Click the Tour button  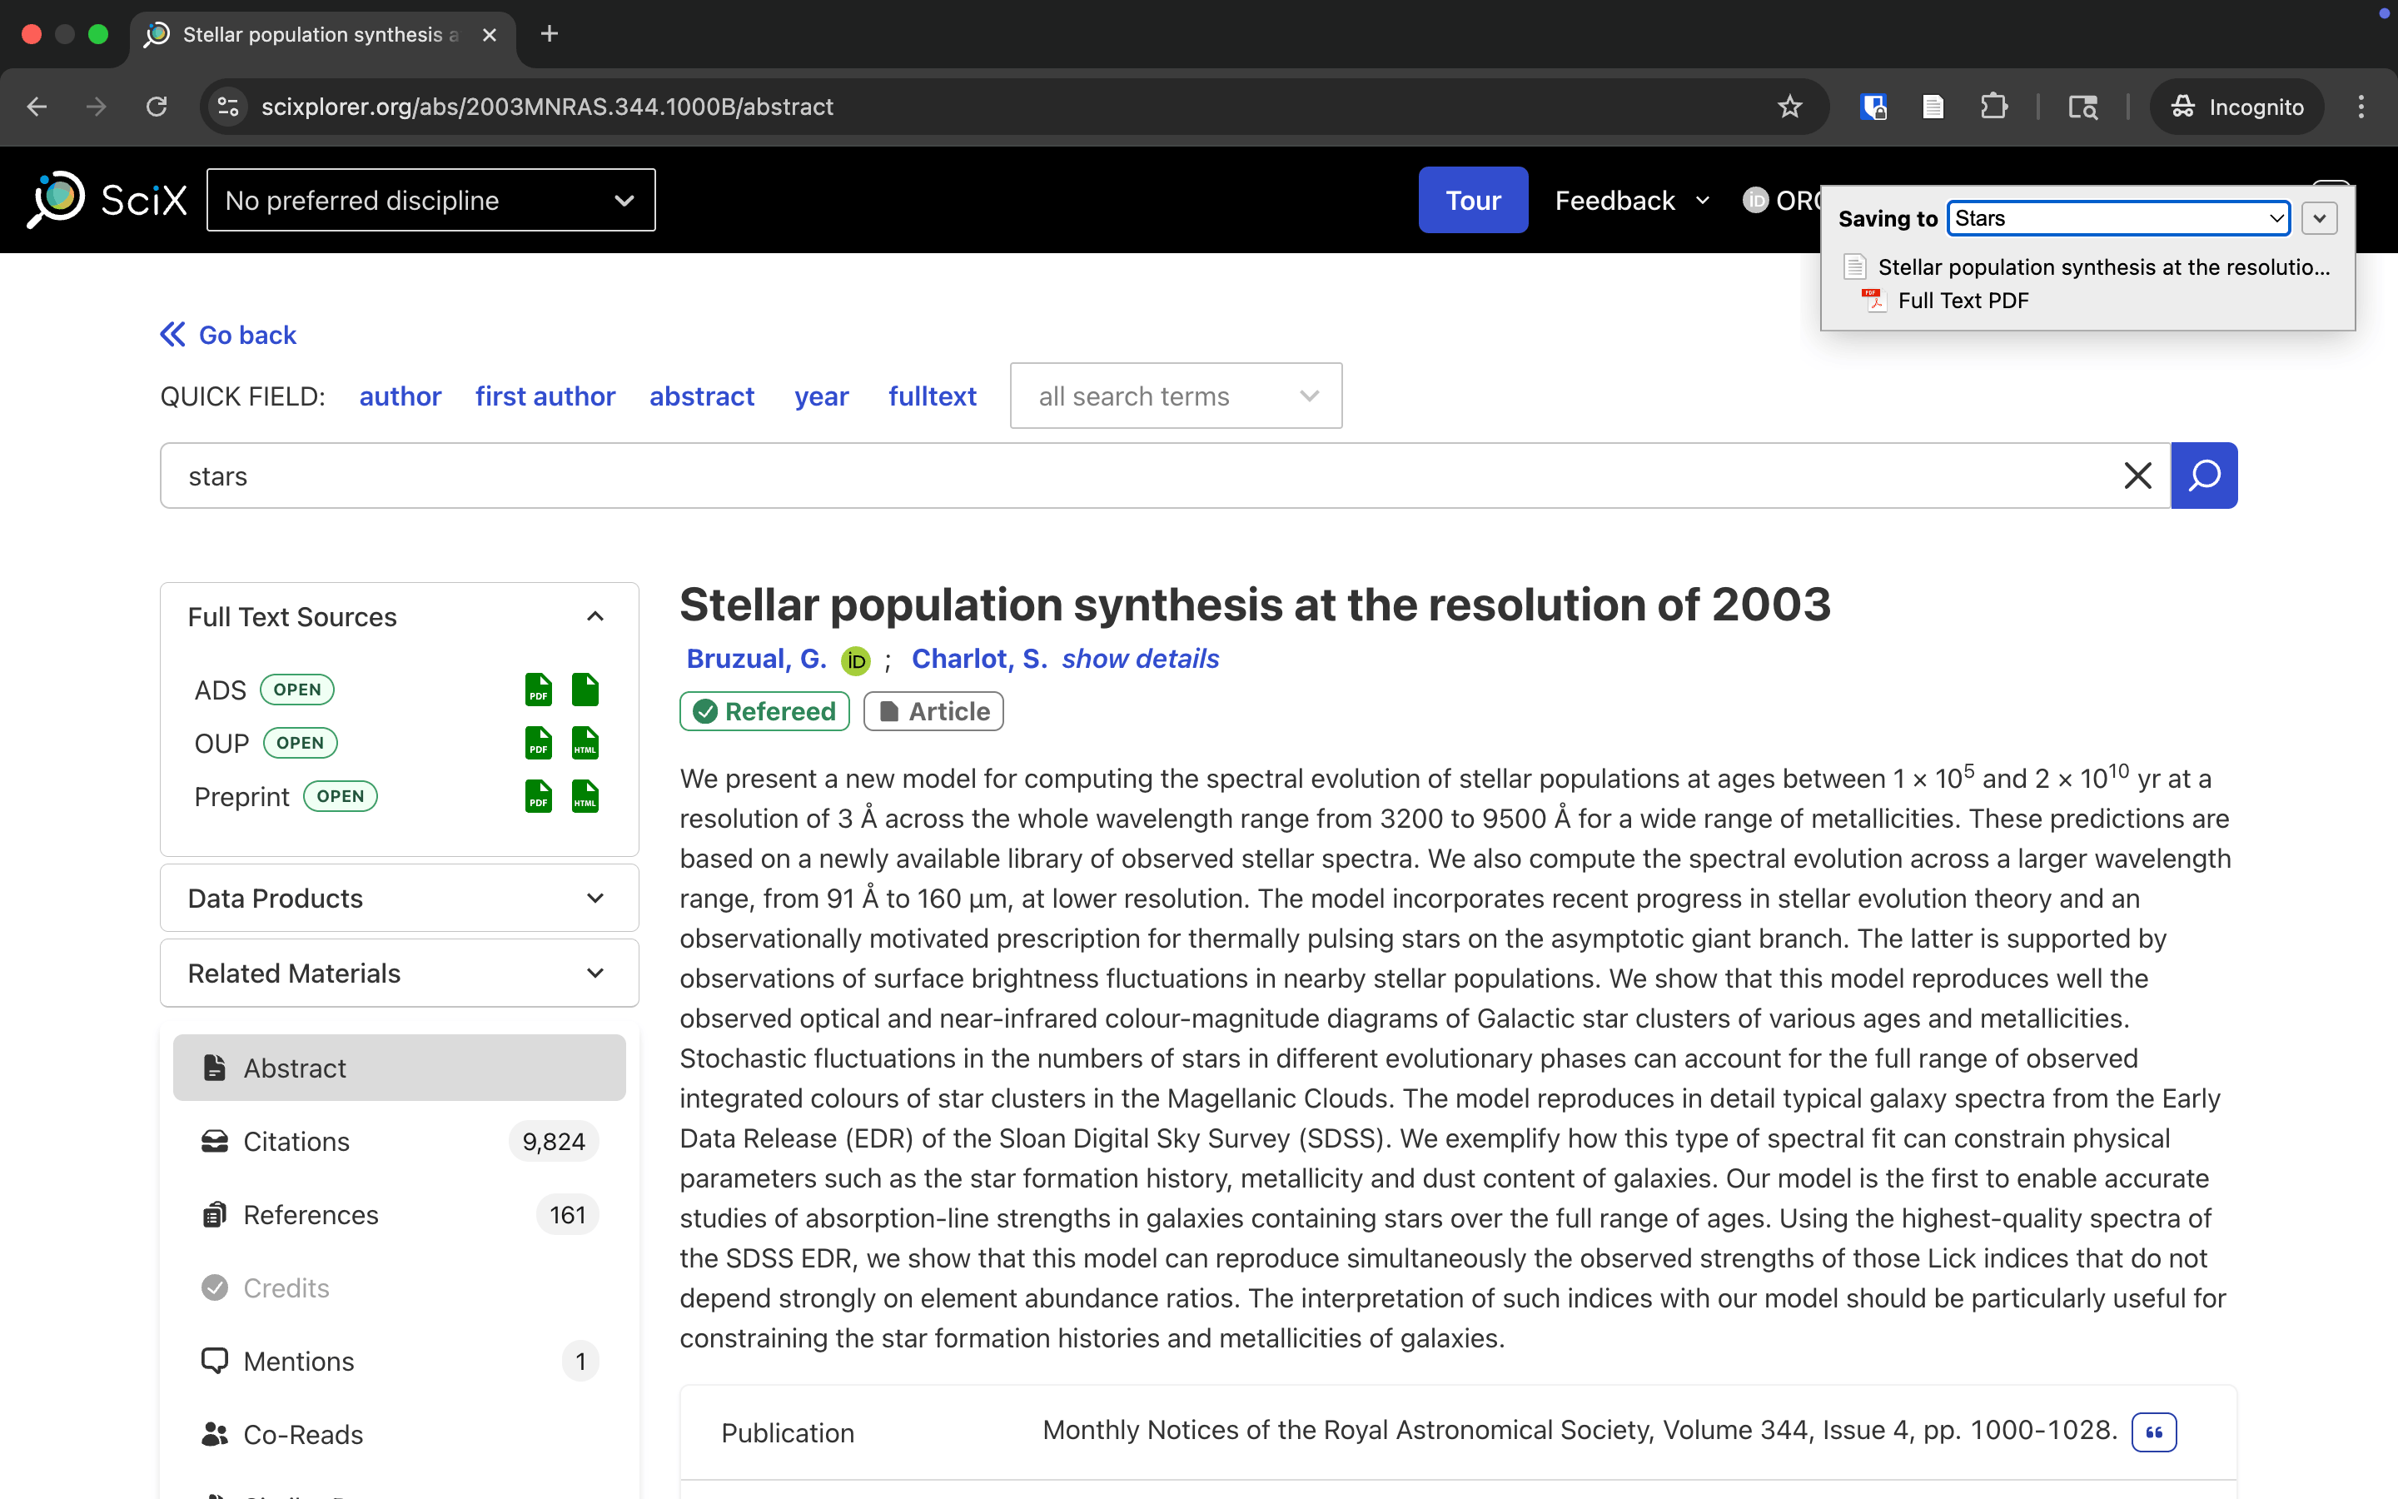click(x=1472, y=200)
